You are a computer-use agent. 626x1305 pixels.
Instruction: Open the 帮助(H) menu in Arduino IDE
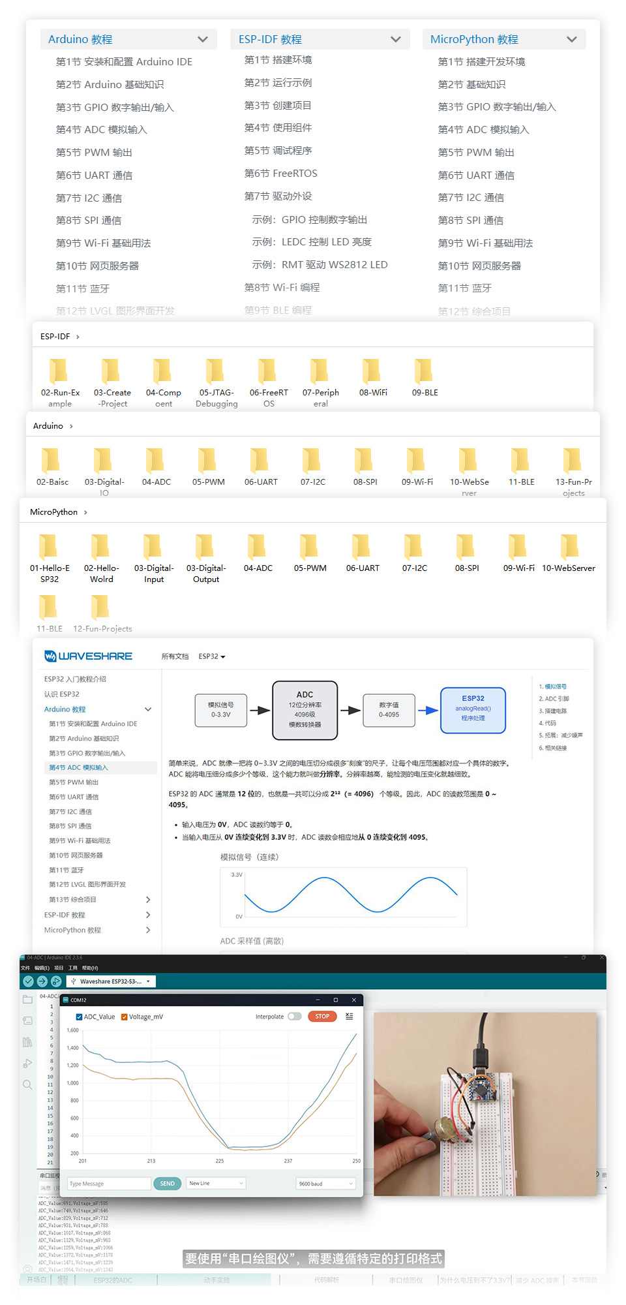90,968
